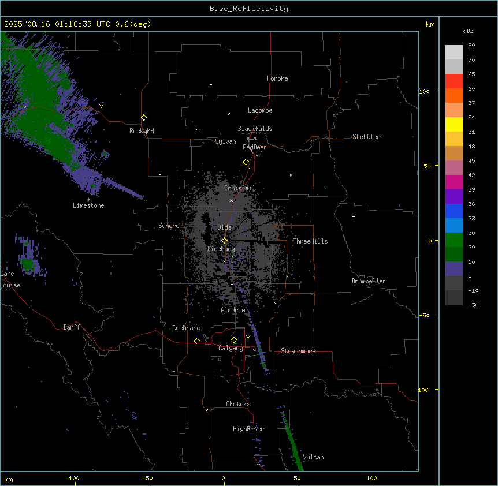Pick the light blue 30–33 dBZ legend swatch

tap(454, 225)
